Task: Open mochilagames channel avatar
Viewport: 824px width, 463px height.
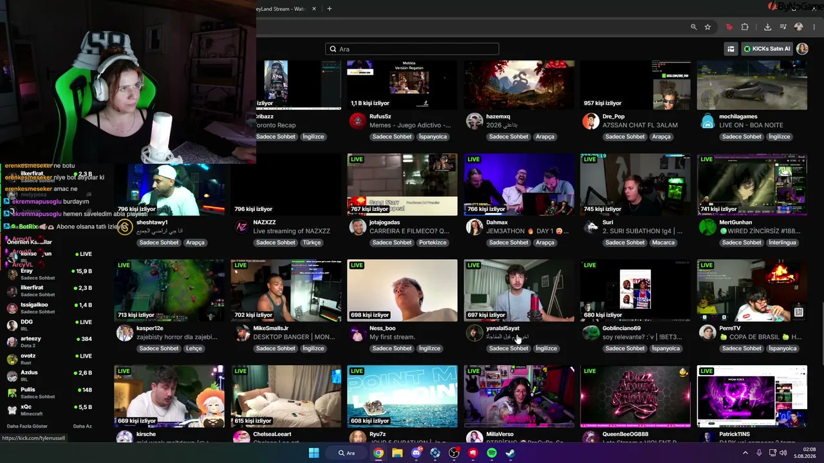Action: [x=707, y=121]
